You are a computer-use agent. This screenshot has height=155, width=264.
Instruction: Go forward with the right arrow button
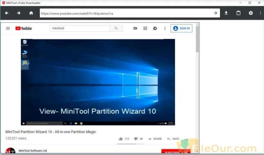19,13
